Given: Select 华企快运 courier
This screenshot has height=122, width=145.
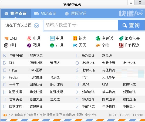Looking at the screenshot, I should tap(36, 92).
